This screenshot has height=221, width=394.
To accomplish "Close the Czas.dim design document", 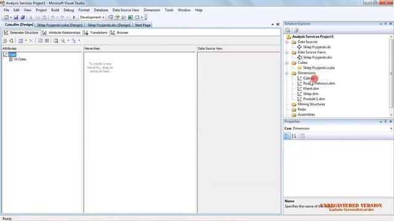I will pyautogui.click(x=278, y=25).
